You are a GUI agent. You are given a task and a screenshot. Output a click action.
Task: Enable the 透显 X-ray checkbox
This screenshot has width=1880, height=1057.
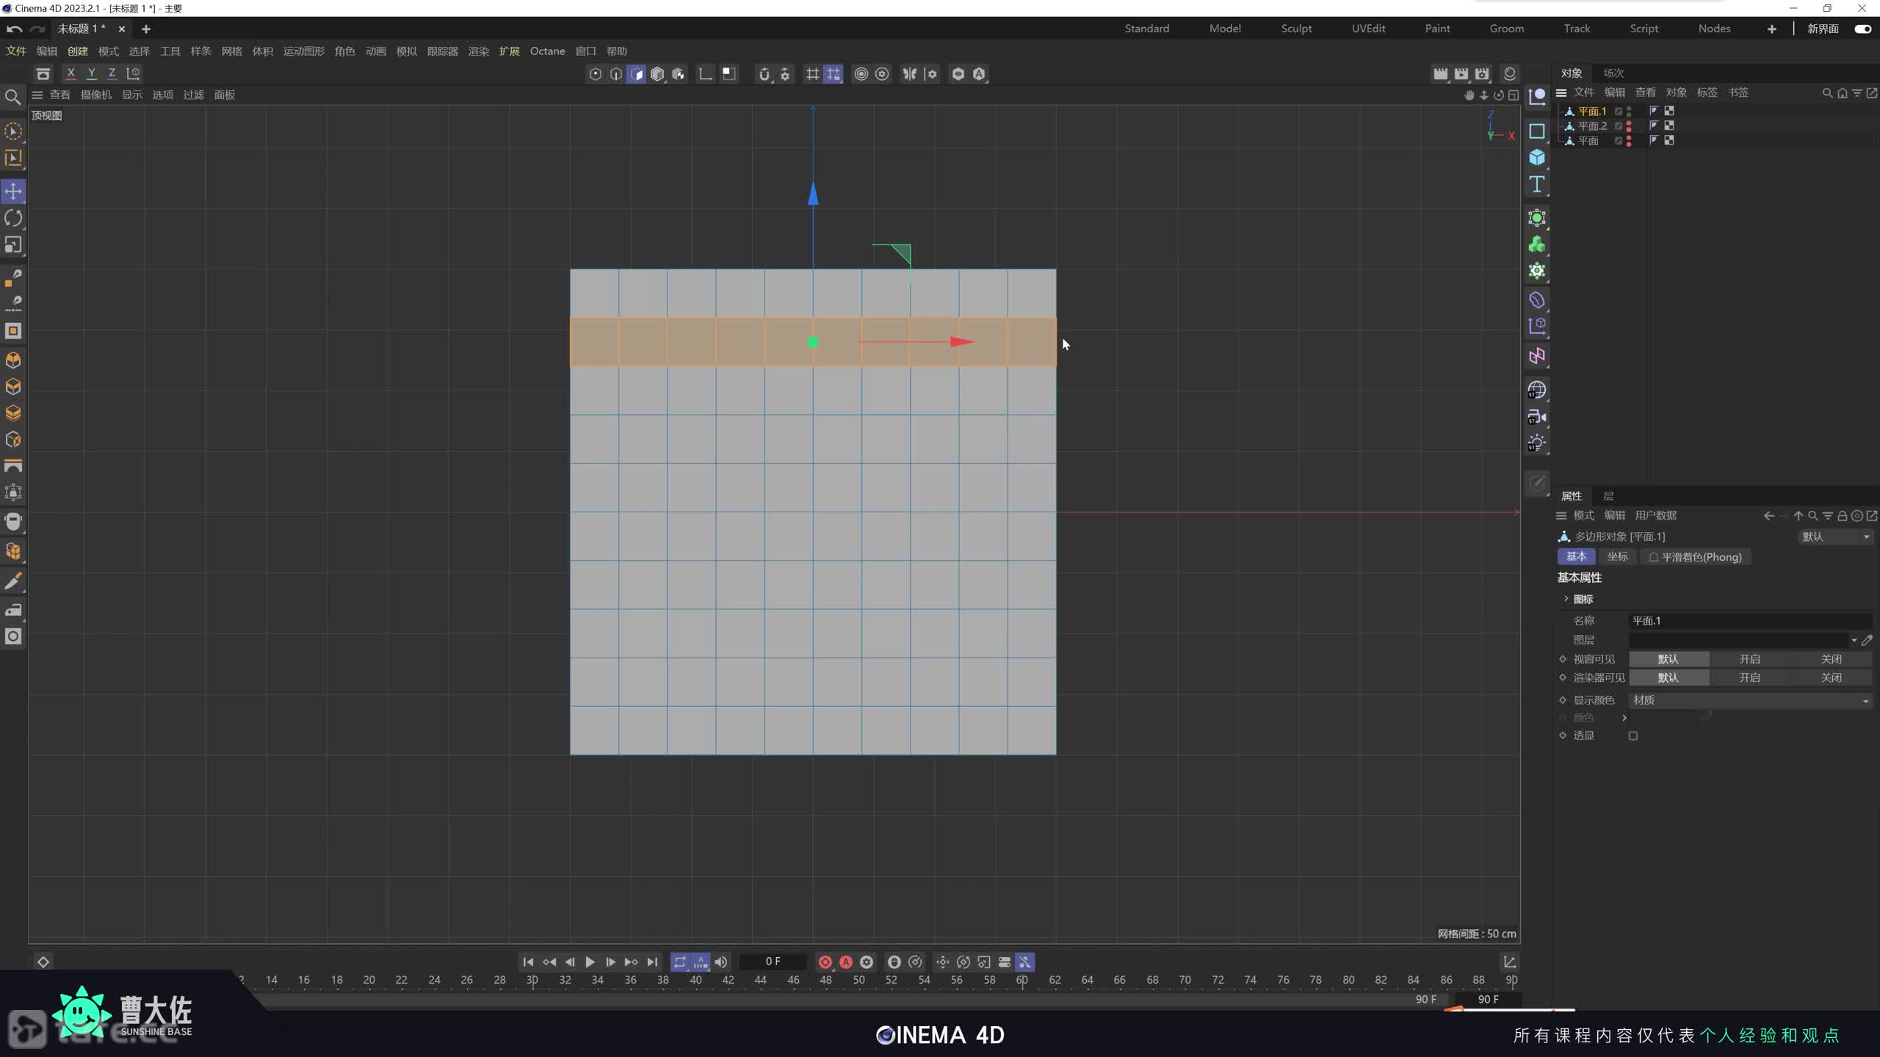1633,735
